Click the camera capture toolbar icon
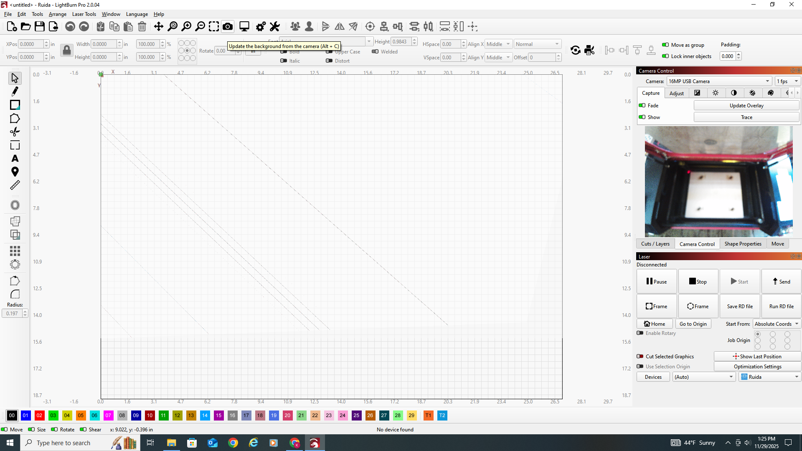 click(228, 27)
